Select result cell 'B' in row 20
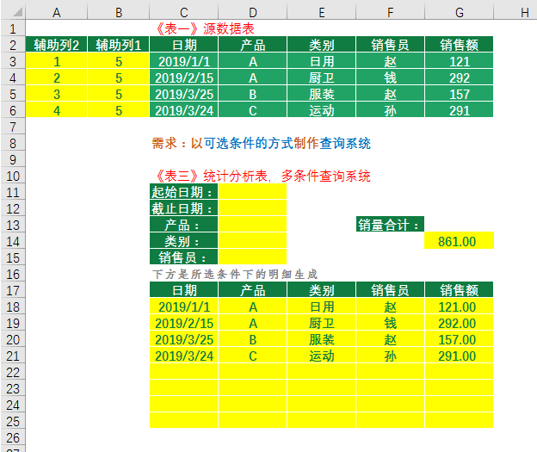Image resolution: width=537 pixels, height=452 pixels. [253, 339]
